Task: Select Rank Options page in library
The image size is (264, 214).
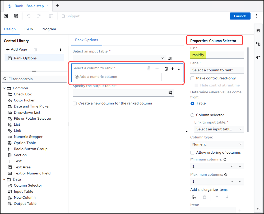Action: pyautogui.click(x=34, y=58)
